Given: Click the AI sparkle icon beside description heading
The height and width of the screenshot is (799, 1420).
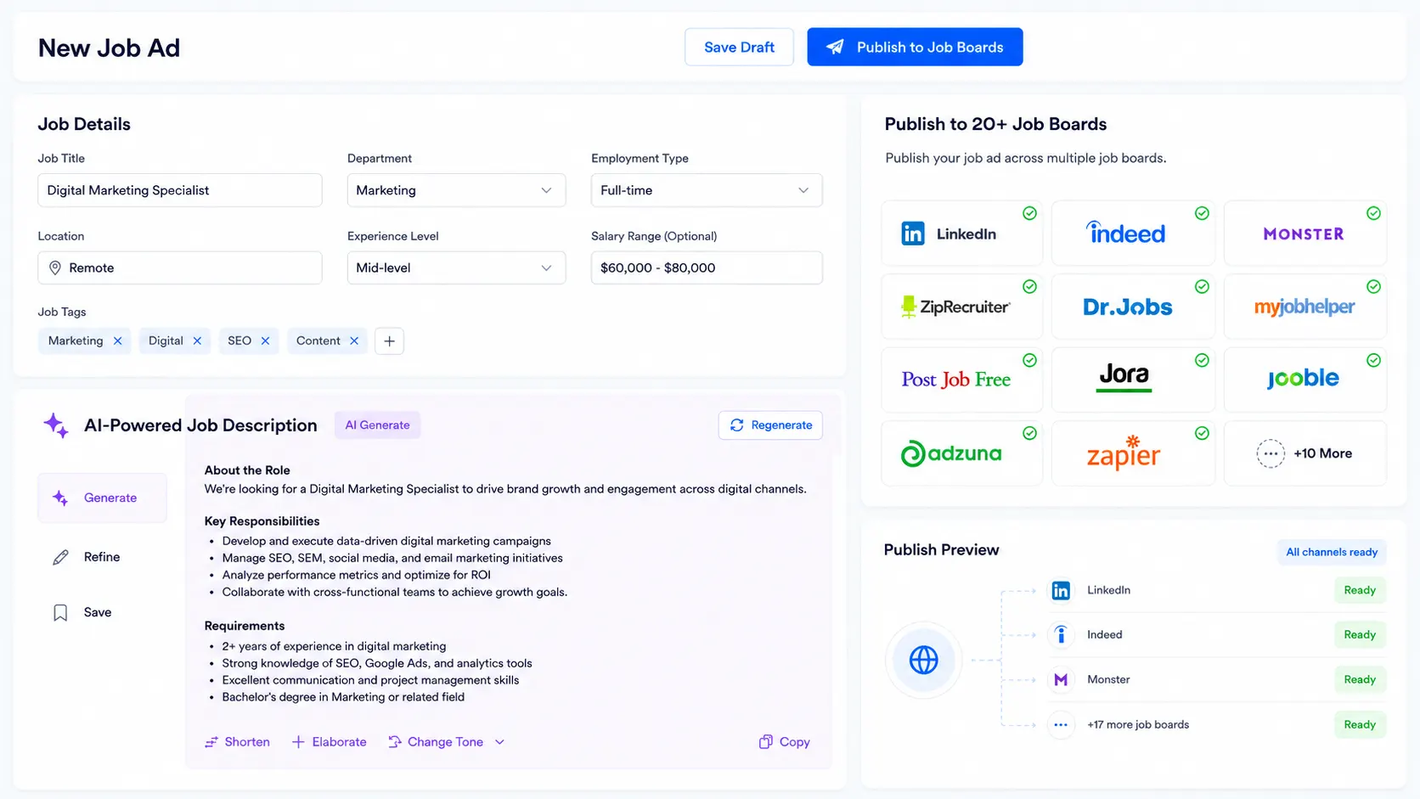Looking at the screenshot, I should (56, 425).
